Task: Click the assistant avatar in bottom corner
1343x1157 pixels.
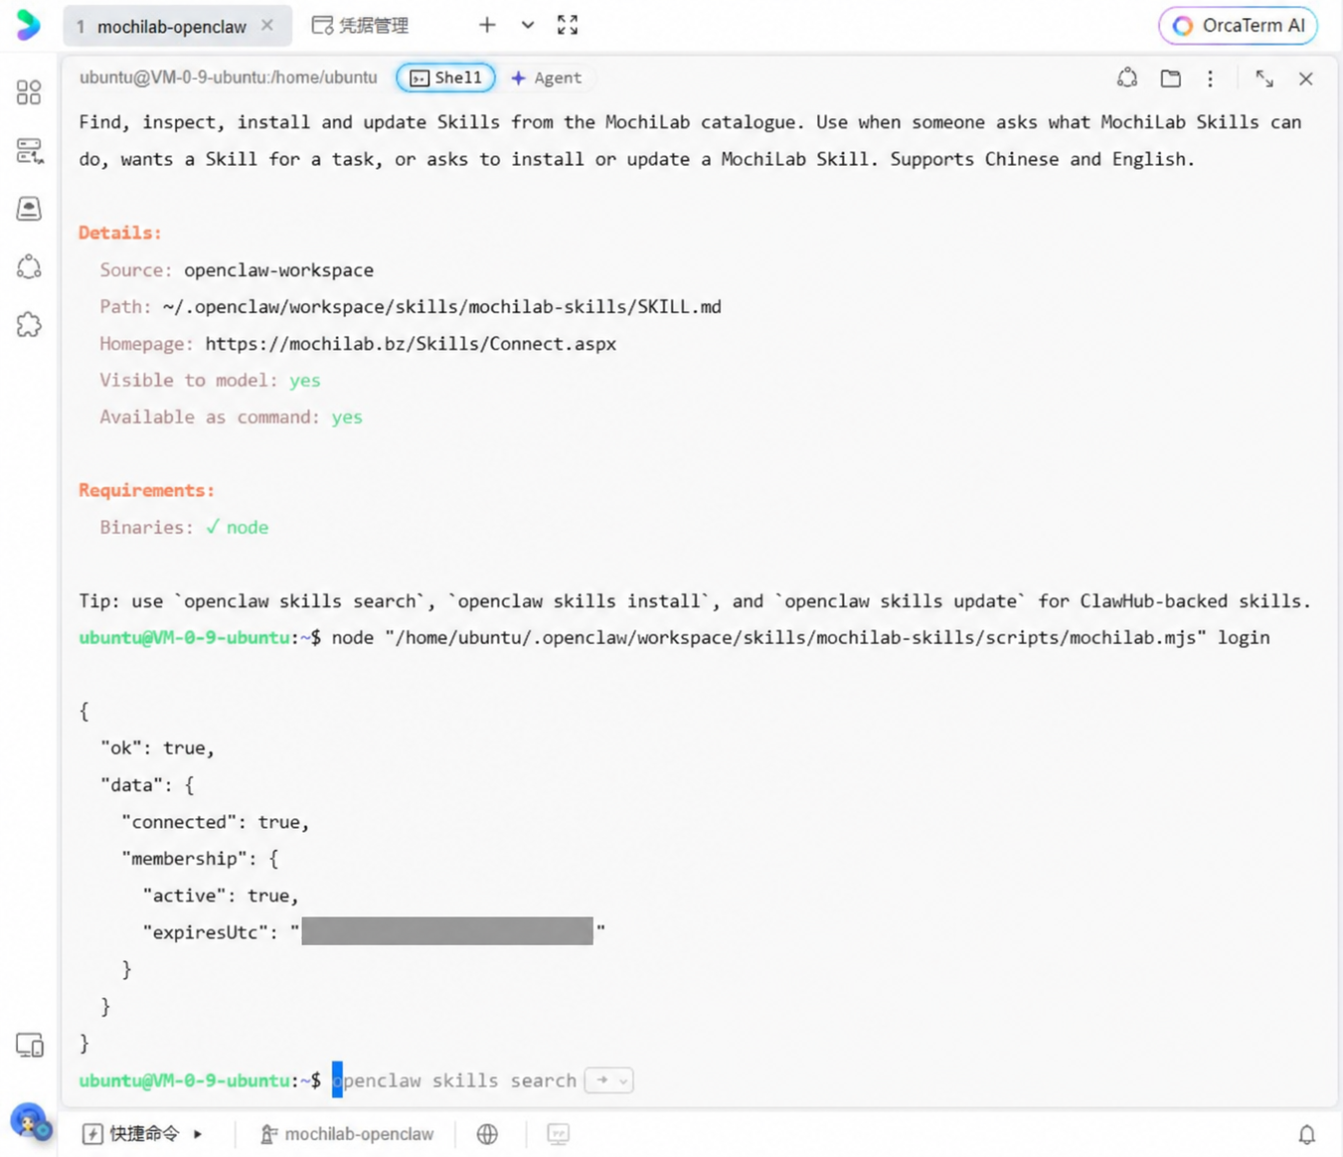Action: (x=30, y=1122)
